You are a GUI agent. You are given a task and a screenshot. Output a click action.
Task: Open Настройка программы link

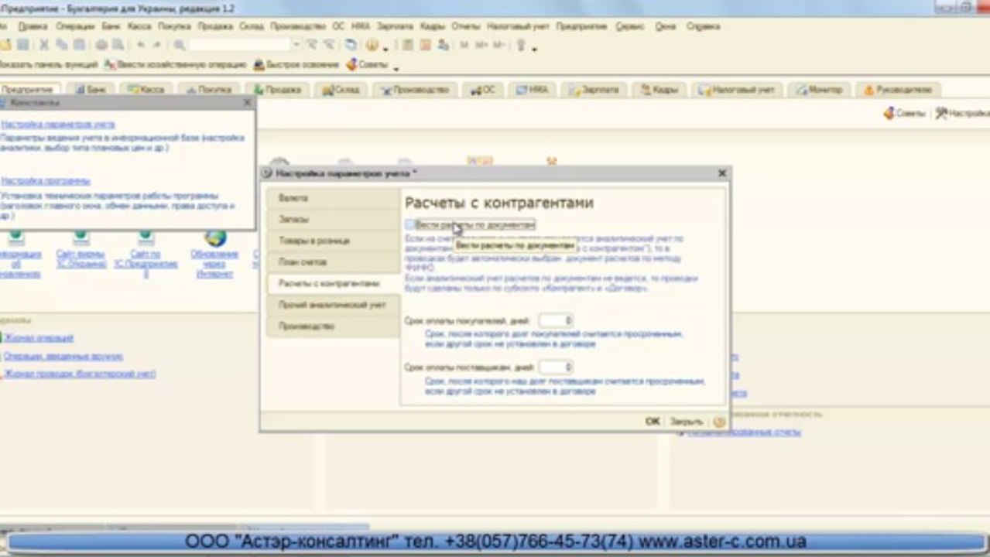pyautogui.click(x=46, y=181)
